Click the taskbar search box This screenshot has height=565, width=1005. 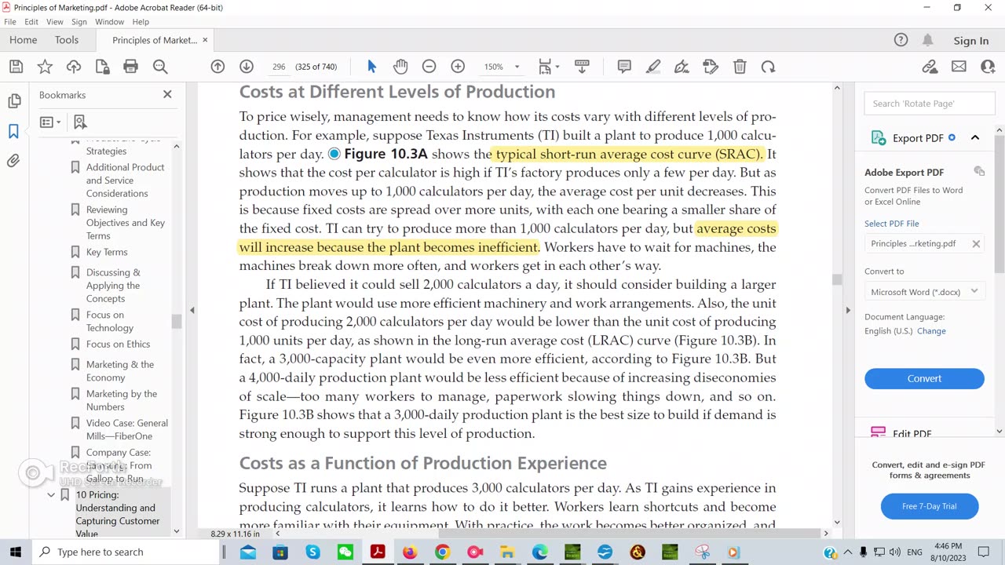126,552
